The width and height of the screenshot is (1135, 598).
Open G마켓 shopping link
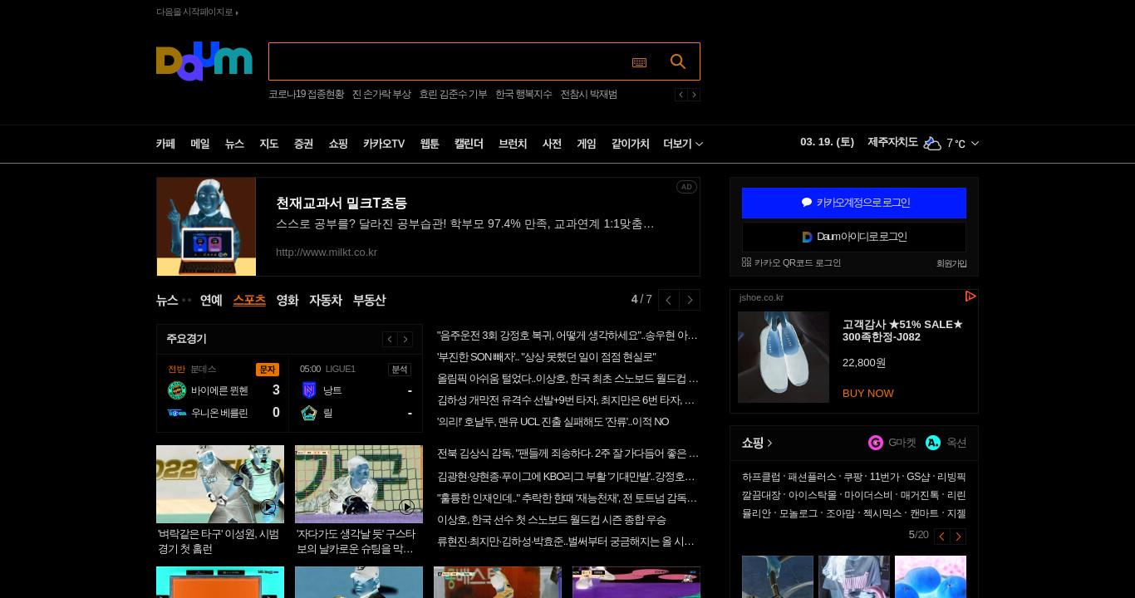892,443
